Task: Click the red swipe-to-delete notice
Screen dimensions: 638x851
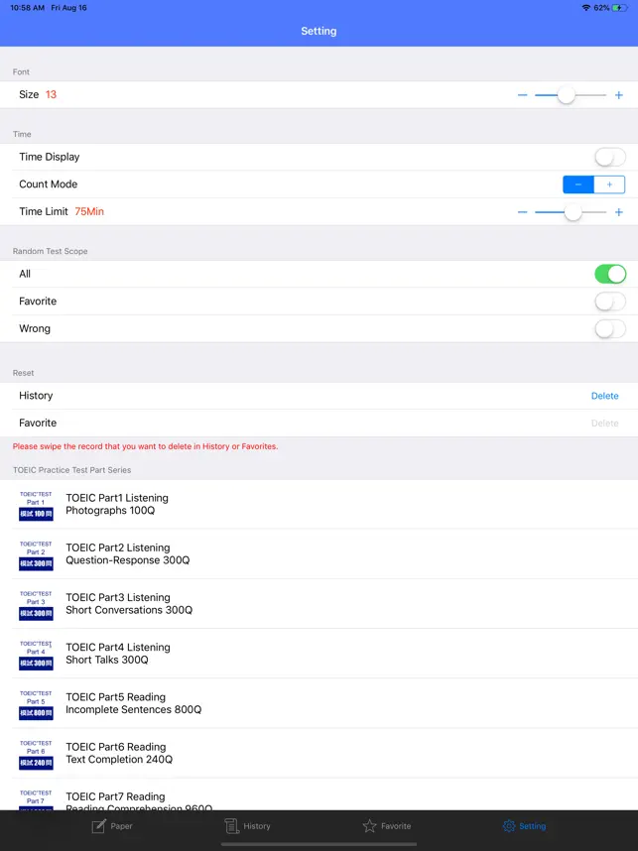Action: [145, 446]
